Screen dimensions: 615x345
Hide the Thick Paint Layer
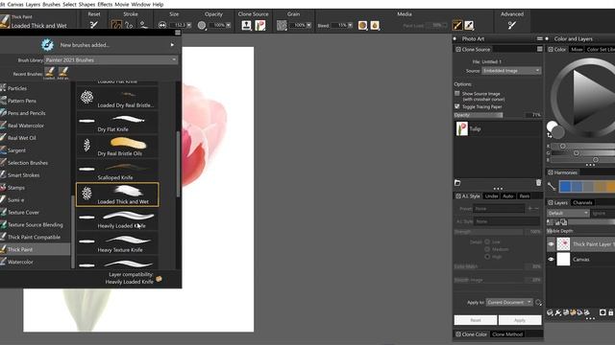click(x=551, y=244)
